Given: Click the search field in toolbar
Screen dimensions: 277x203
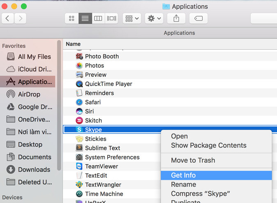Looking at the screenshot, I should [x=264, y=18].
